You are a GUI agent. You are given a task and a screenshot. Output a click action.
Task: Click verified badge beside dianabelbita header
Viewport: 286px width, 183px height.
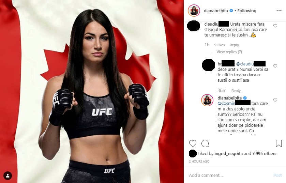click(231, 11)
